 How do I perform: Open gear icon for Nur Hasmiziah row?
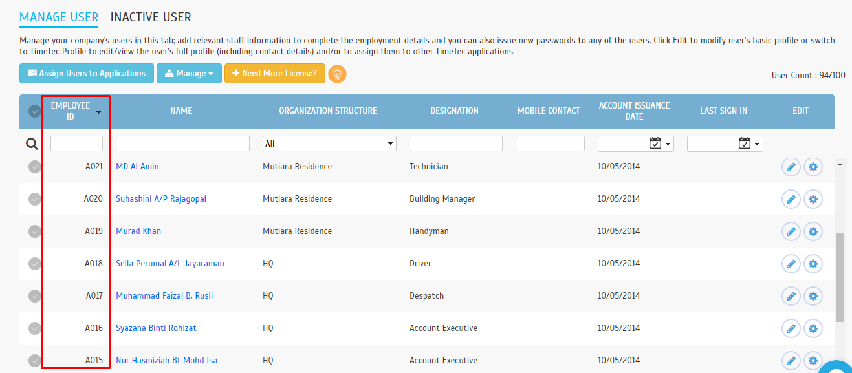pyautogui.click(x=813, y=361)
